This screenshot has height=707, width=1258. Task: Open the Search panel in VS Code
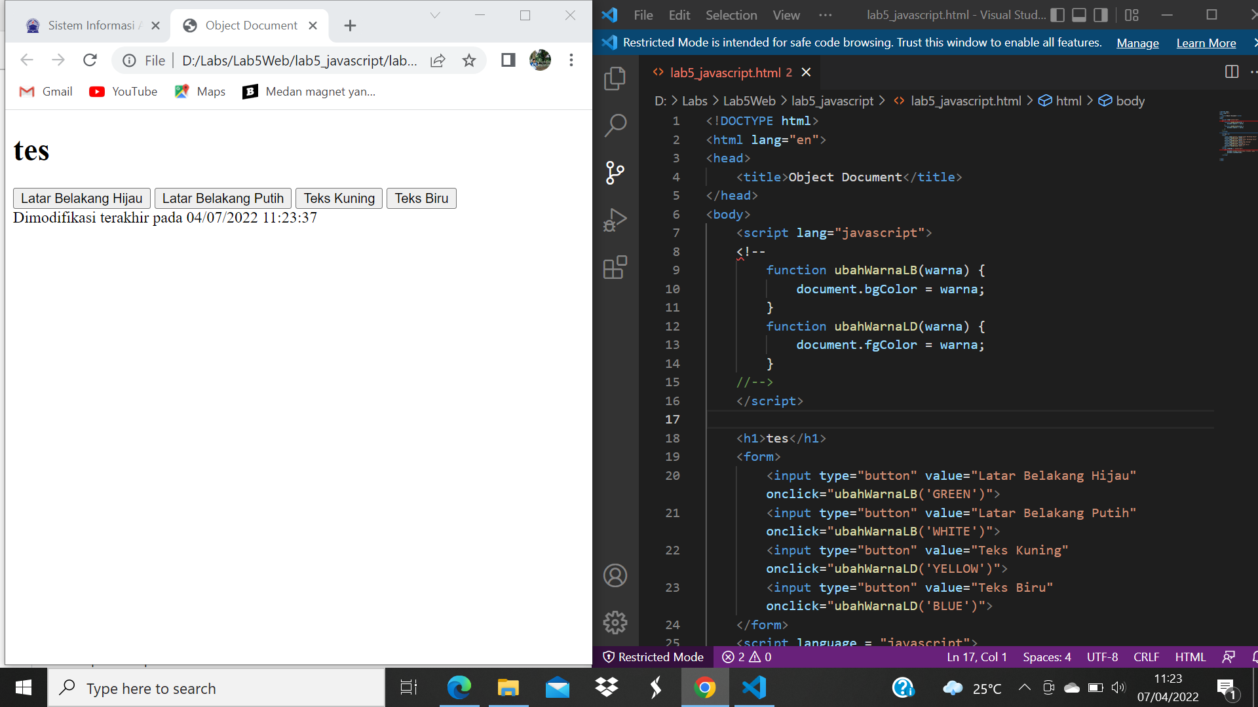coord(615,124)
